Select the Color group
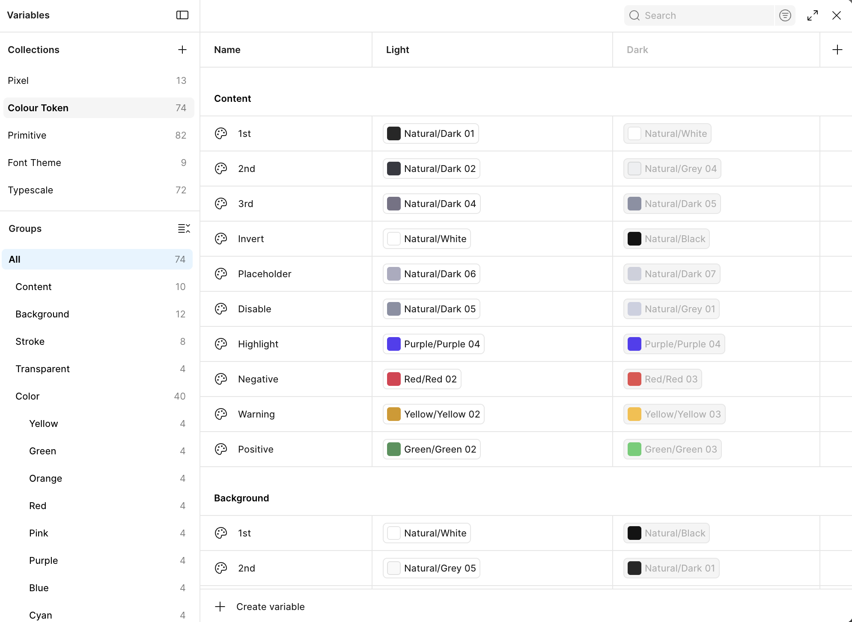This screenshot has width=852, height=622. pos(97,396)
